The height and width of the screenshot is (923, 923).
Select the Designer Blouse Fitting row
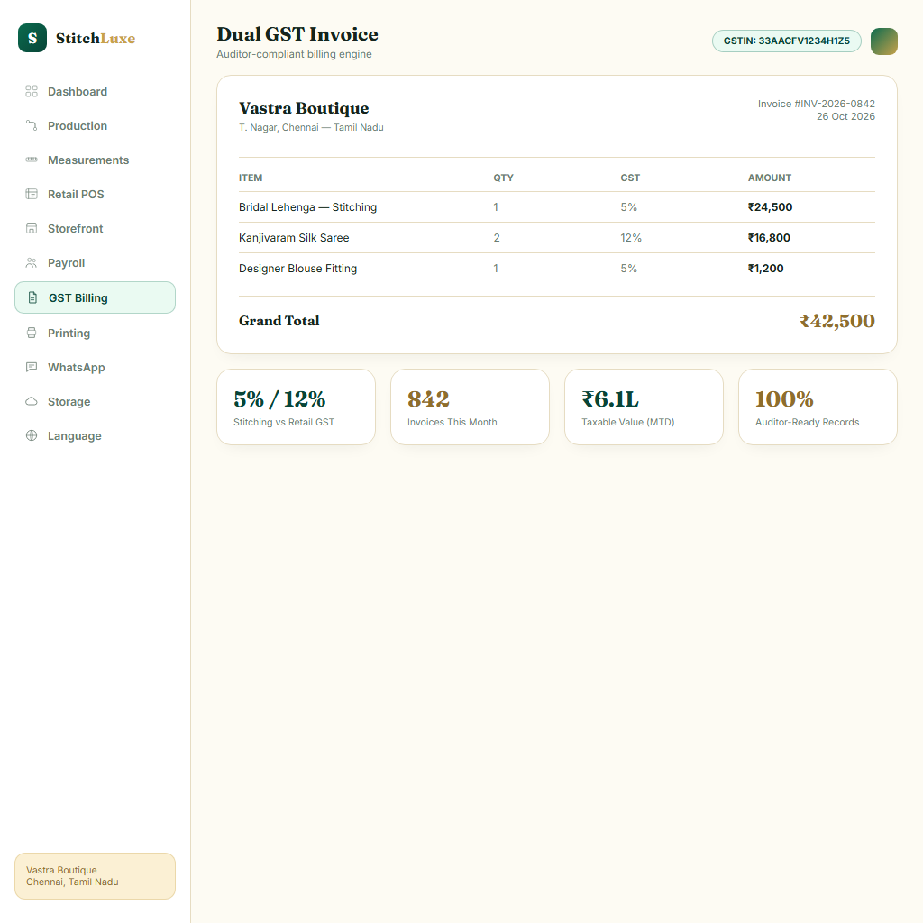click(x=557, y=269)
